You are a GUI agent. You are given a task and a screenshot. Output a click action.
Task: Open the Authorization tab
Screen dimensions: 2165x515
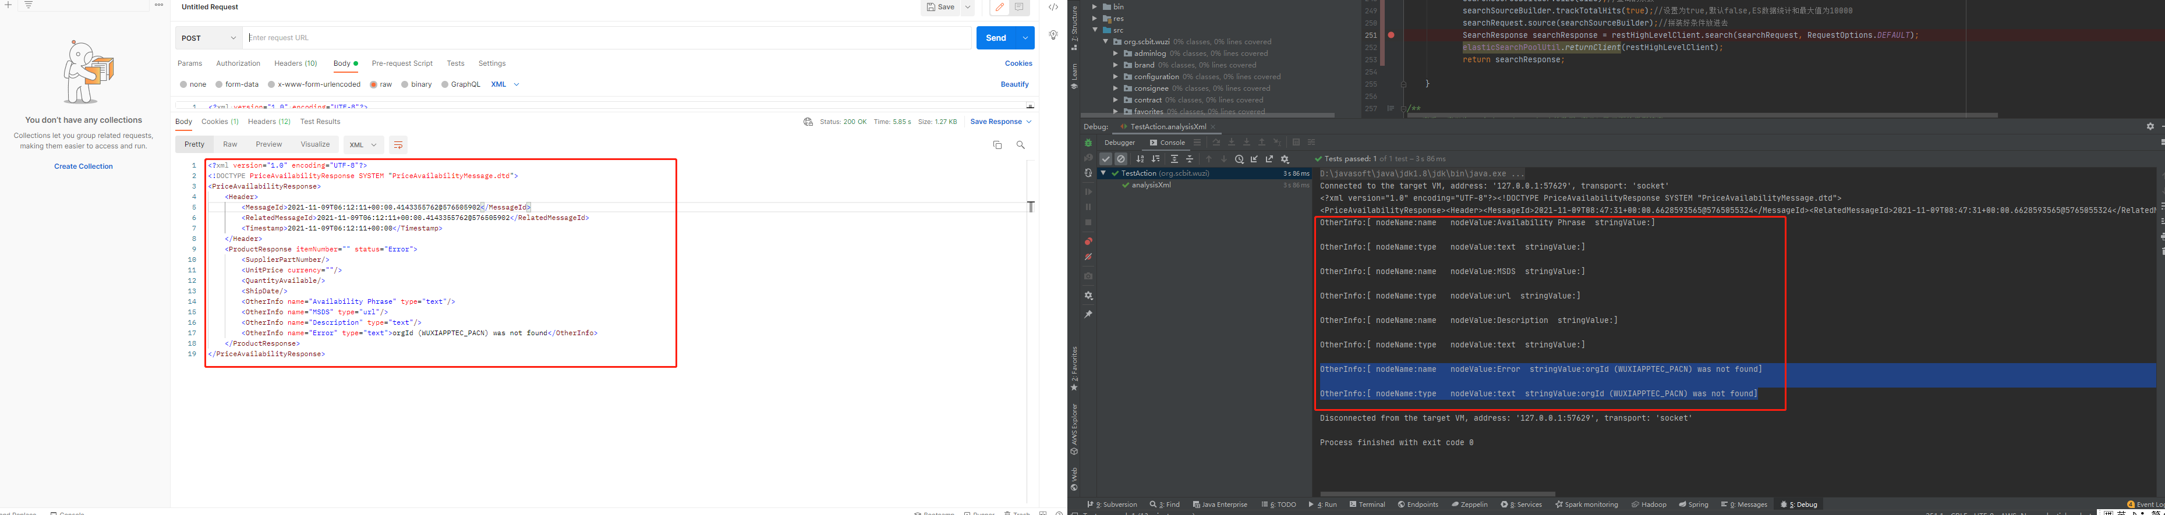(238, 63)
